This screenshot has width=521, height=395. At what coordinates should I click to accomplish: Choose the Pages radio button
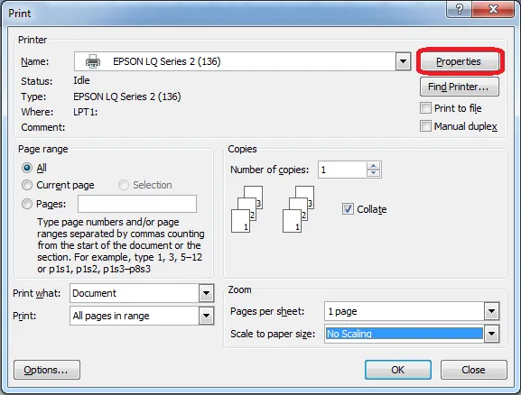27,204
